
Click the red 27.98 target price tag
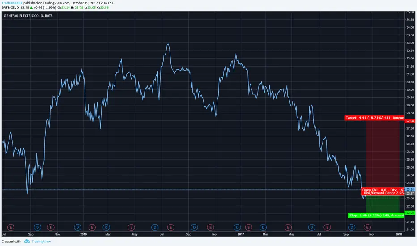click(410, 121)
